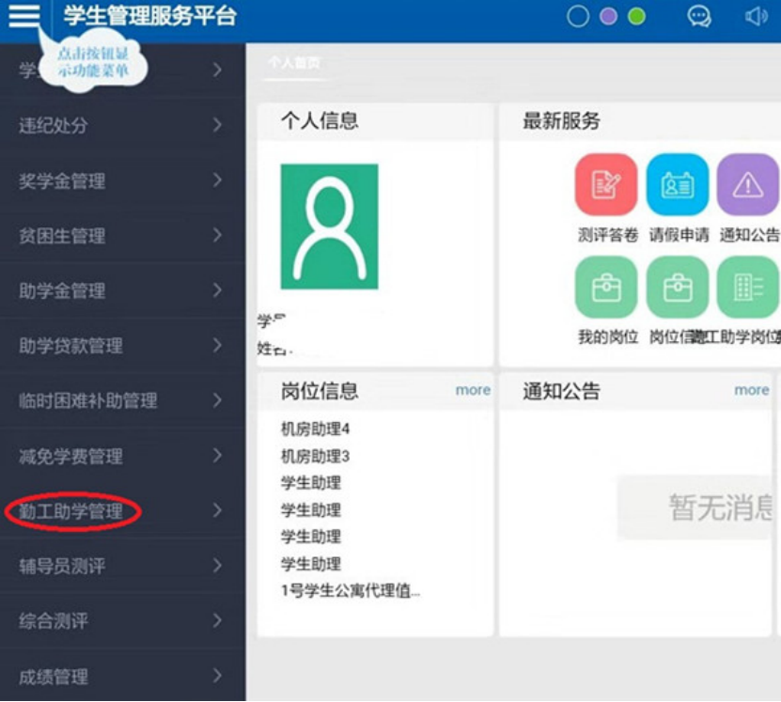Open the 岗位信息 service icon
The height and width of the screenshot is (702, 781).
[x=678, y=289]
